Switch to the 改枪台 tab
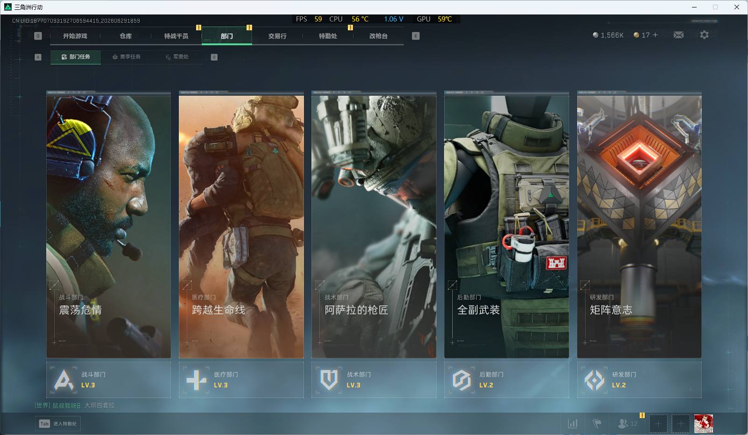748x435 pixels. pos(378,36)
